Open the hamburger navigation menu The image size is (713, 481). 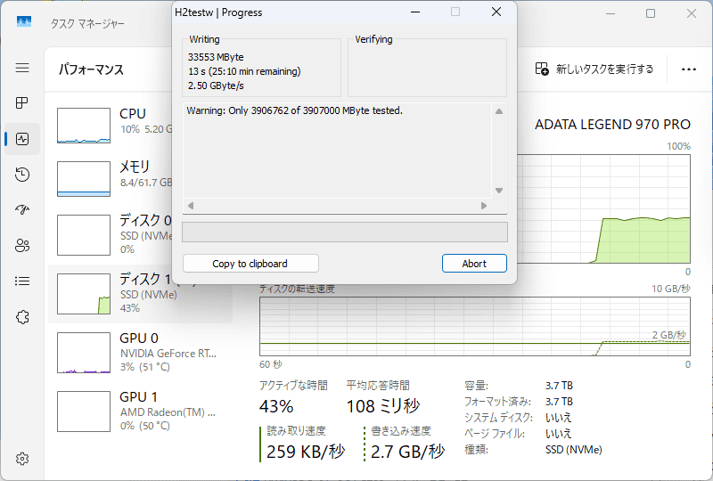pos(22,68)
